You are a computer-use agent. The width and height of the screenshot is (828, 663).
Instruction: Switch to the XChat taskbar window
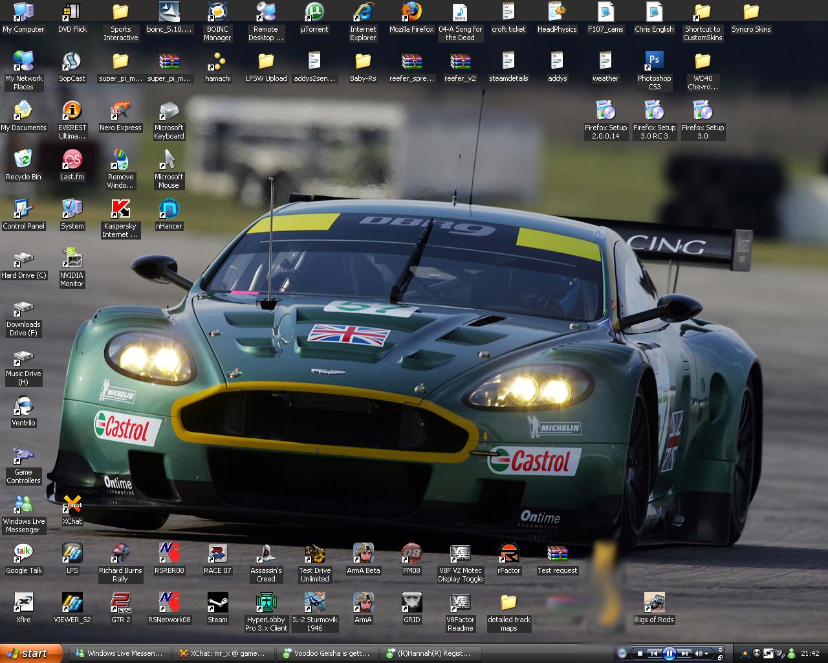[222, 653]
